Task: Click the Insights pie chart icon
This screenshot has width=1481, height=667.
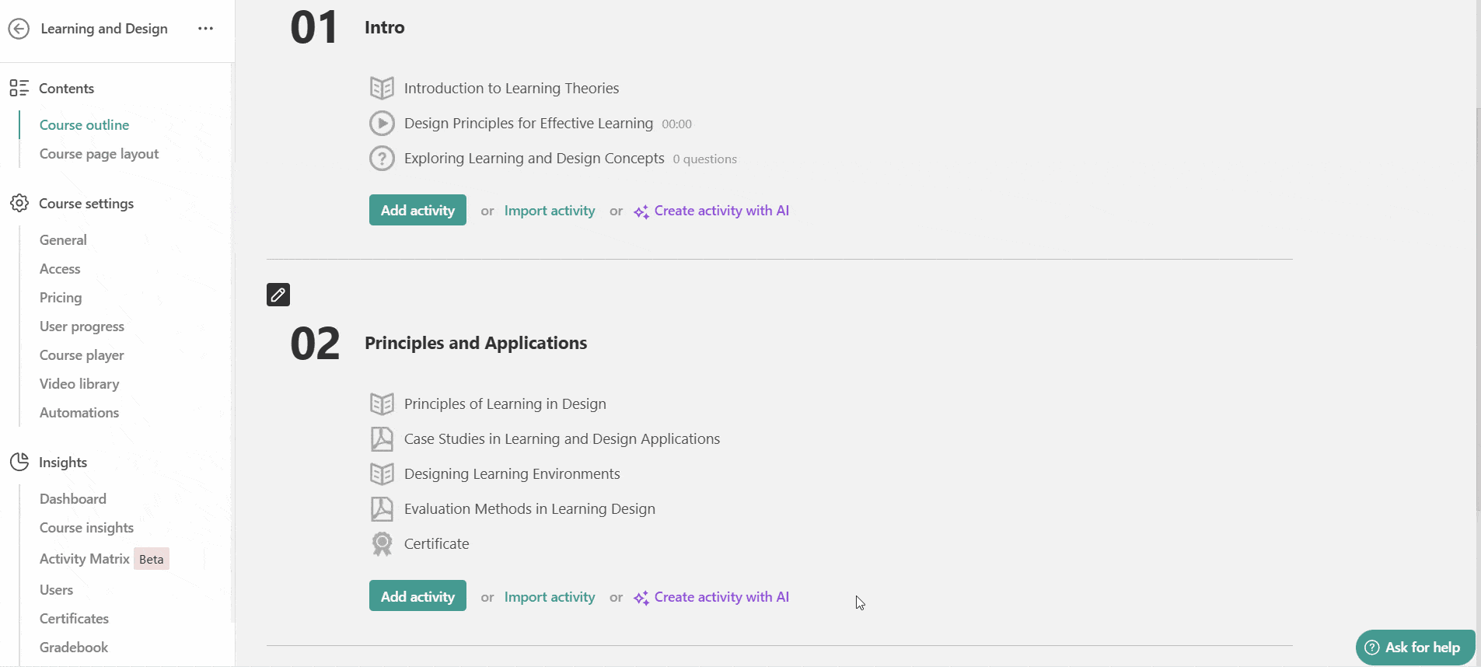Action: (19, 462)
